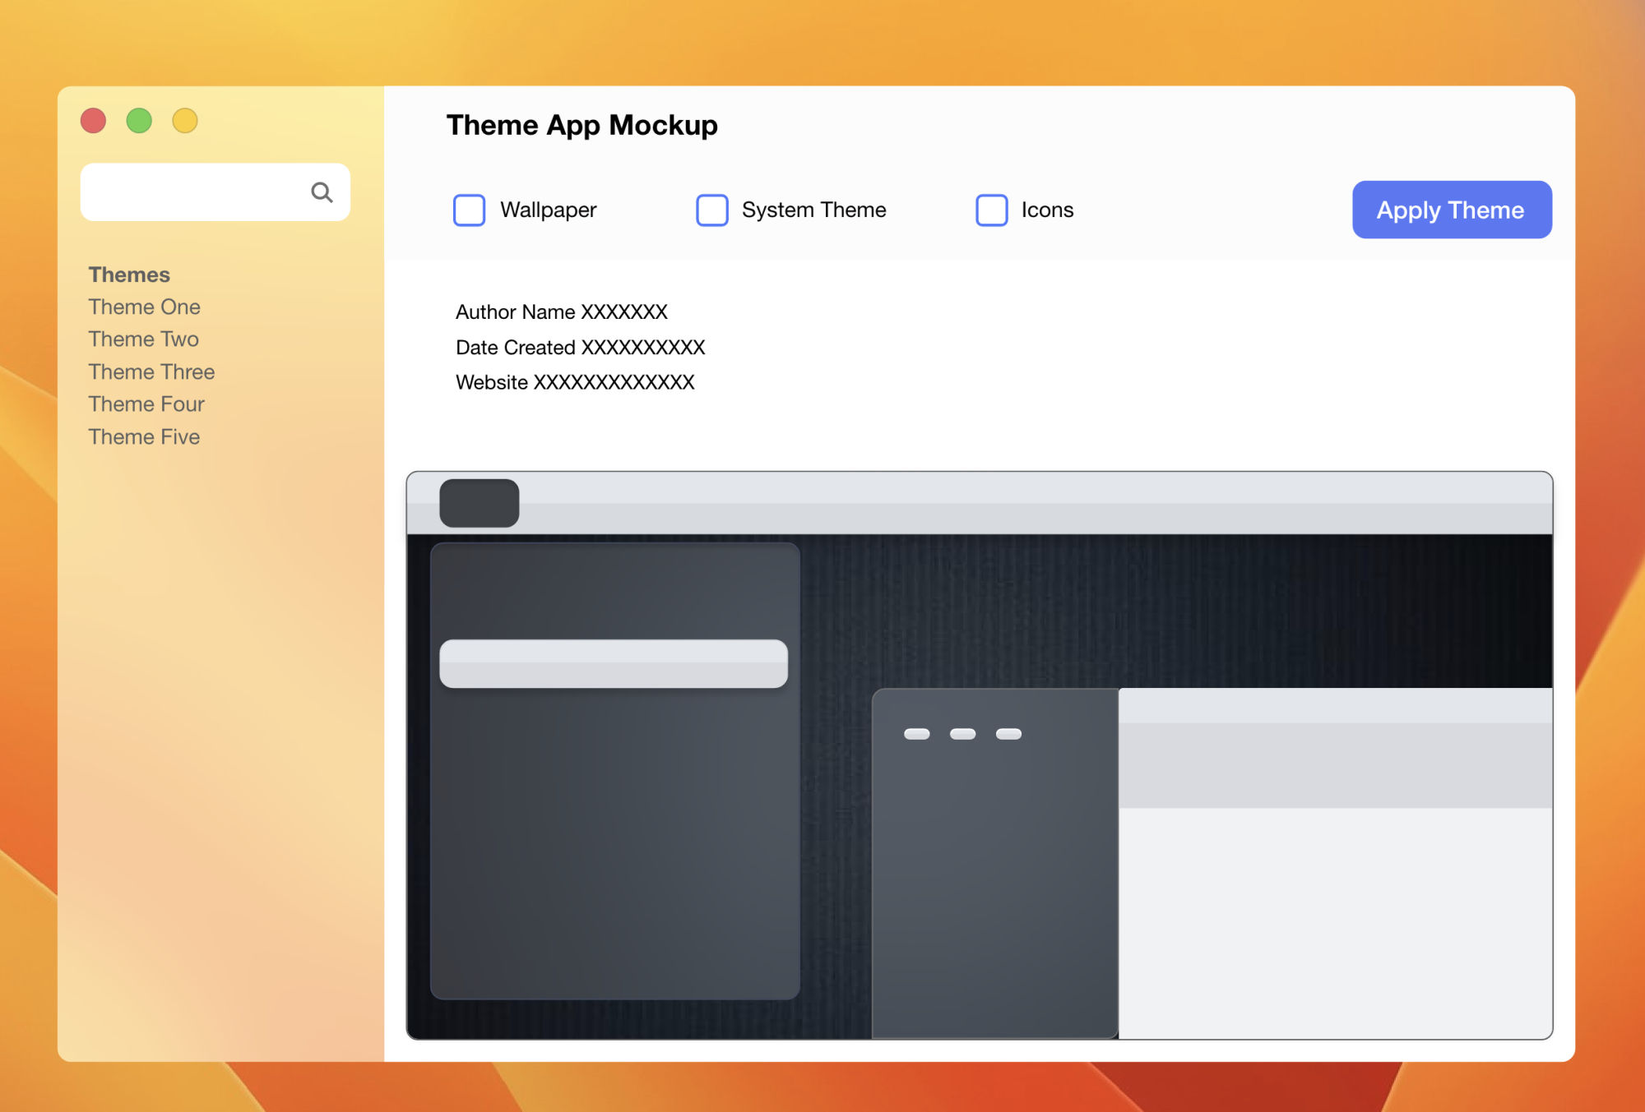Click third dash icon in preview window
The image size is (1645, 1112).
1009,734
